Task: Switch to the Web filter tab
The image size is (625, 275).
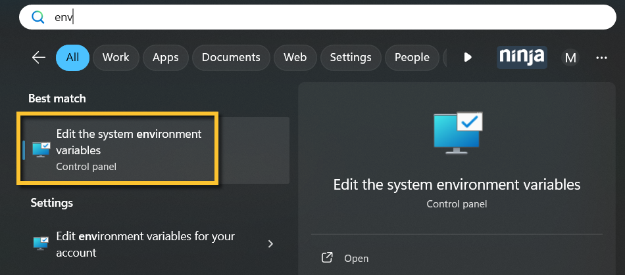Action: (295, 58)
